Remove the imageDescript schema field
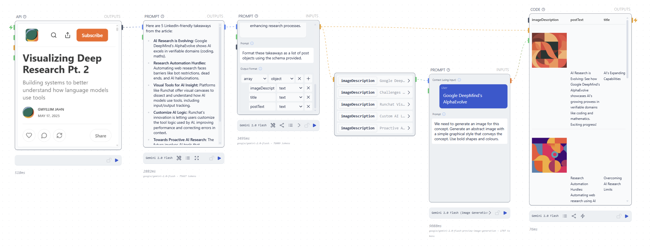The width and height of the screenshot is (651, 250). (308, 88)
